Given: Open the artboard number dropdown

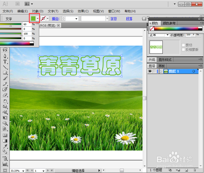Looking at the screenshot, I should pos(43,171).
